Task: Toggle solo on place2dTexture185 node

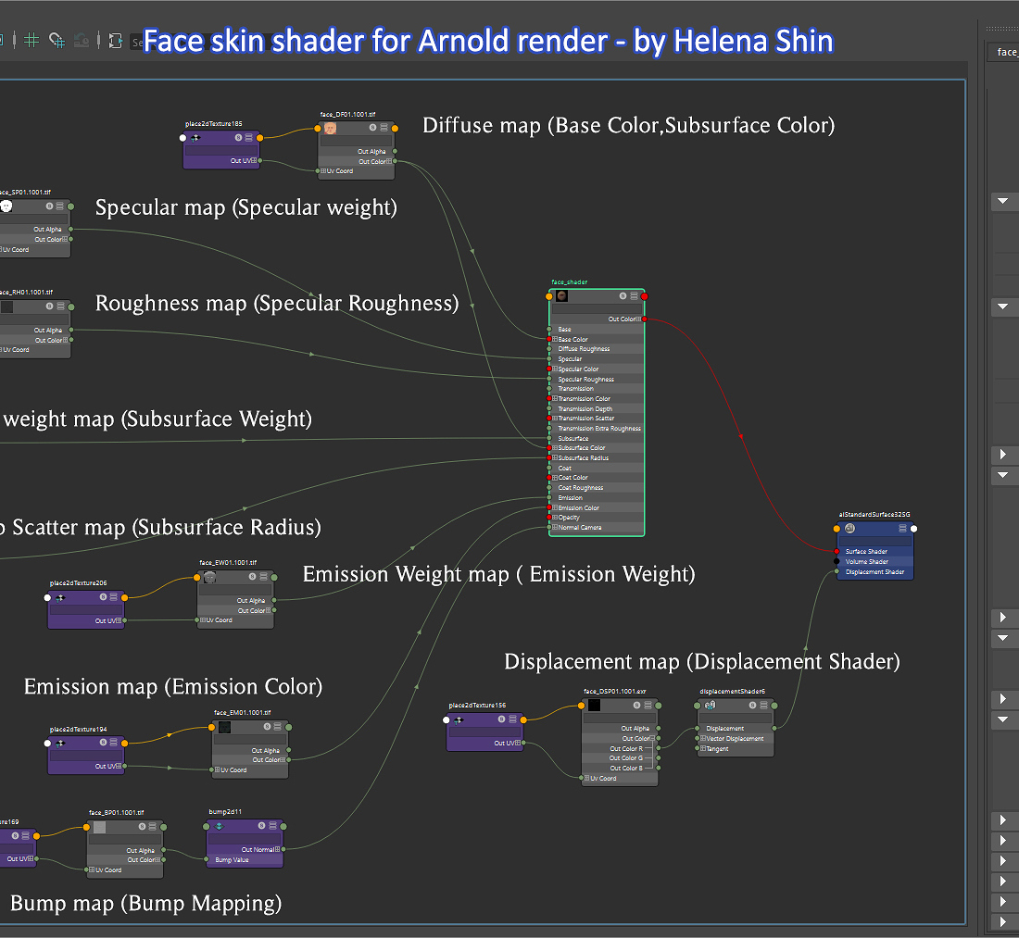Action: (238, 138)
